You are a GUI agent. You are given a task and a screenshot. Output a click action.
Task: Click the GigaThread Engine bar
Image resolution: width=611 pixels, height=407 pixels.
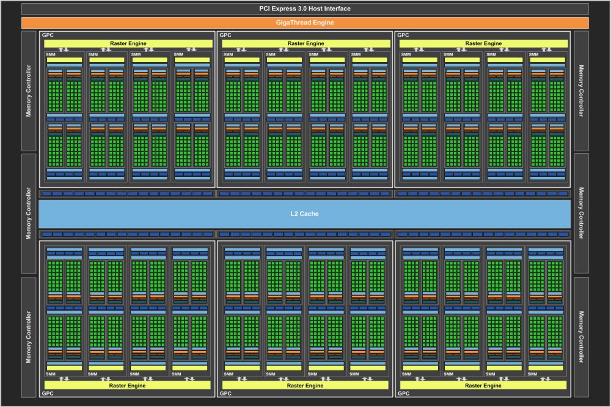(305, 22)
